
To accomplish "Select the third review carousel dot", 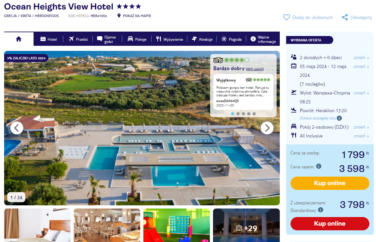I will 243,114.
